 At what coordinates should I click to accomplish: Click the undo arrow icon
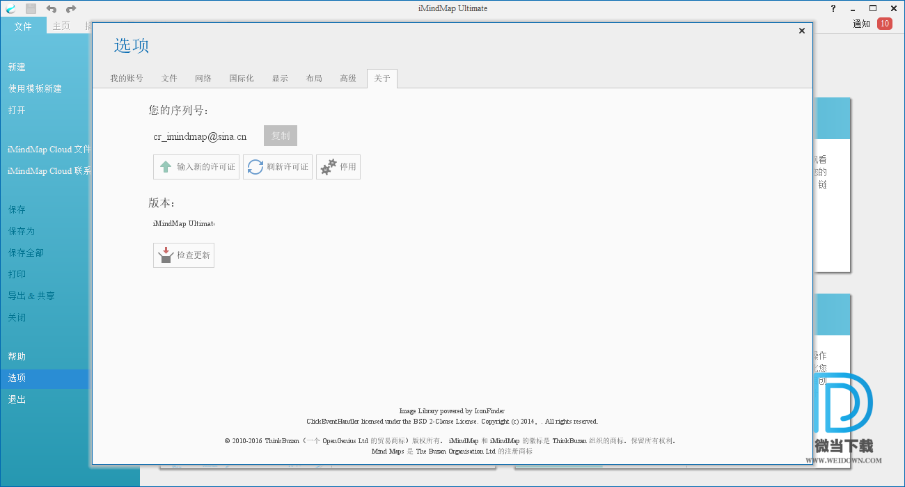click(51, 8)
